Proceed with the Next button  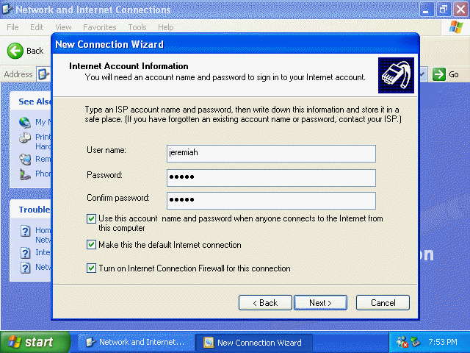[320, 302]
